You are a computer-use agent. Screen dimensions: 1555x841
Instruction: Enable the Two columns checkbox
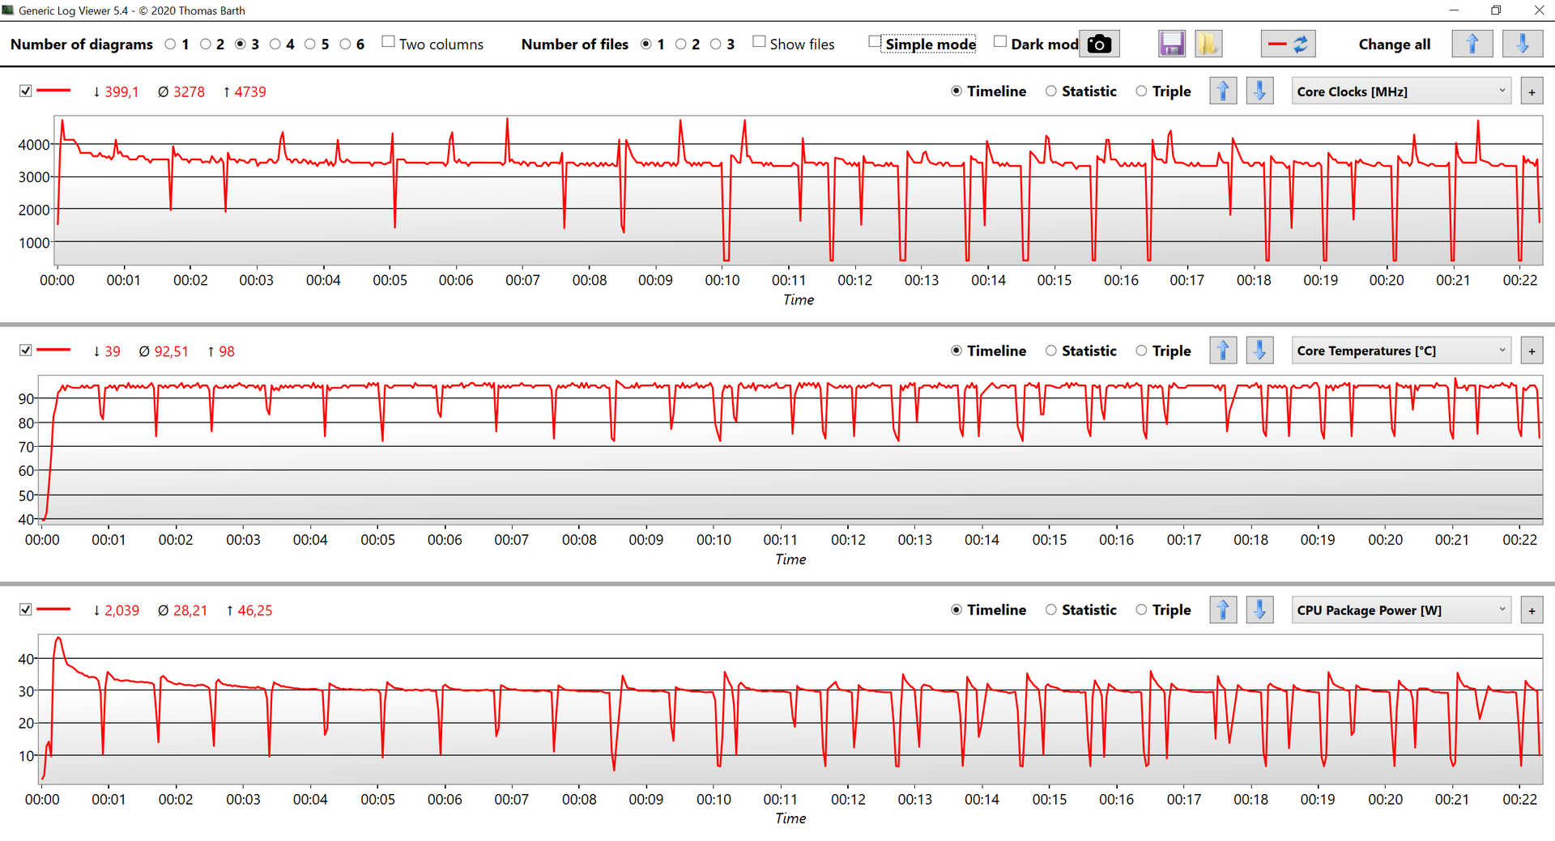(x=389, y=42)
